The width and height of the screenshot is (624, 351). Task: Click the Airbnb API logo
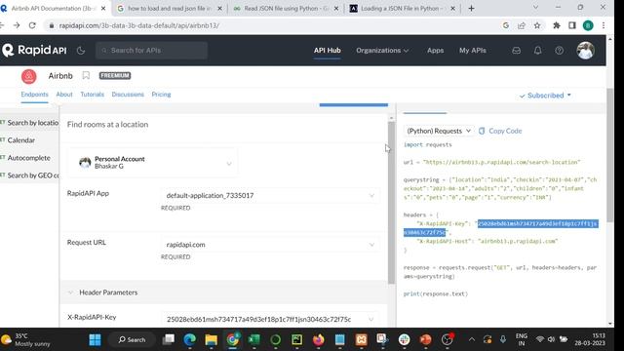(28, 76)
